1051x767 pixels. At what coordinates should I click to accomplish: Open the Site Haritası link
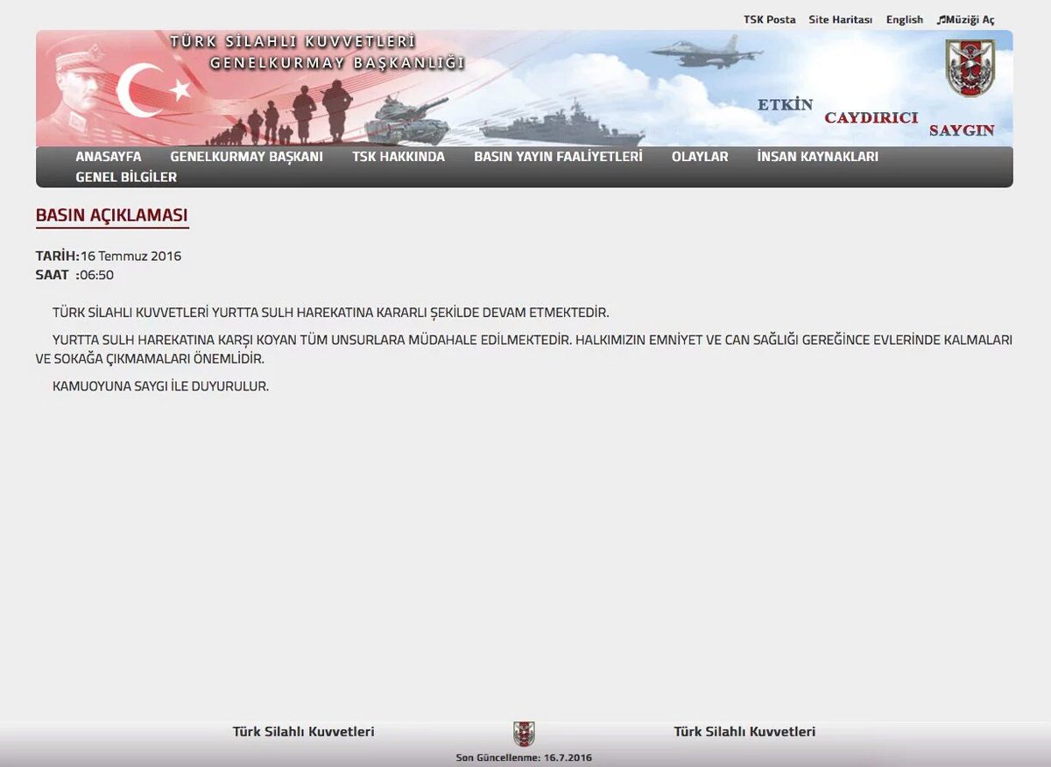(840, 19)
